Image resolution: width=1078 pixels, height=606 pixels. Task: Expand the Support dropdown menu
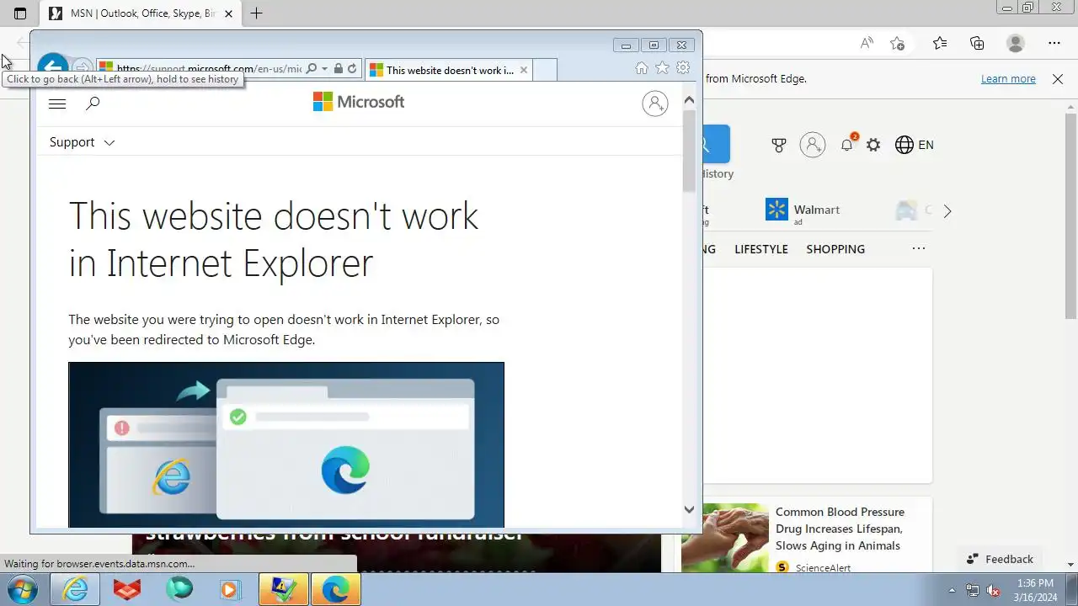click(82, 142)
